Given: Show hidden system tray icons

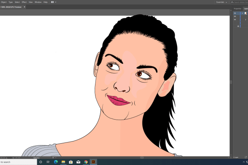Looking at the screenshot, I should 244,162.
